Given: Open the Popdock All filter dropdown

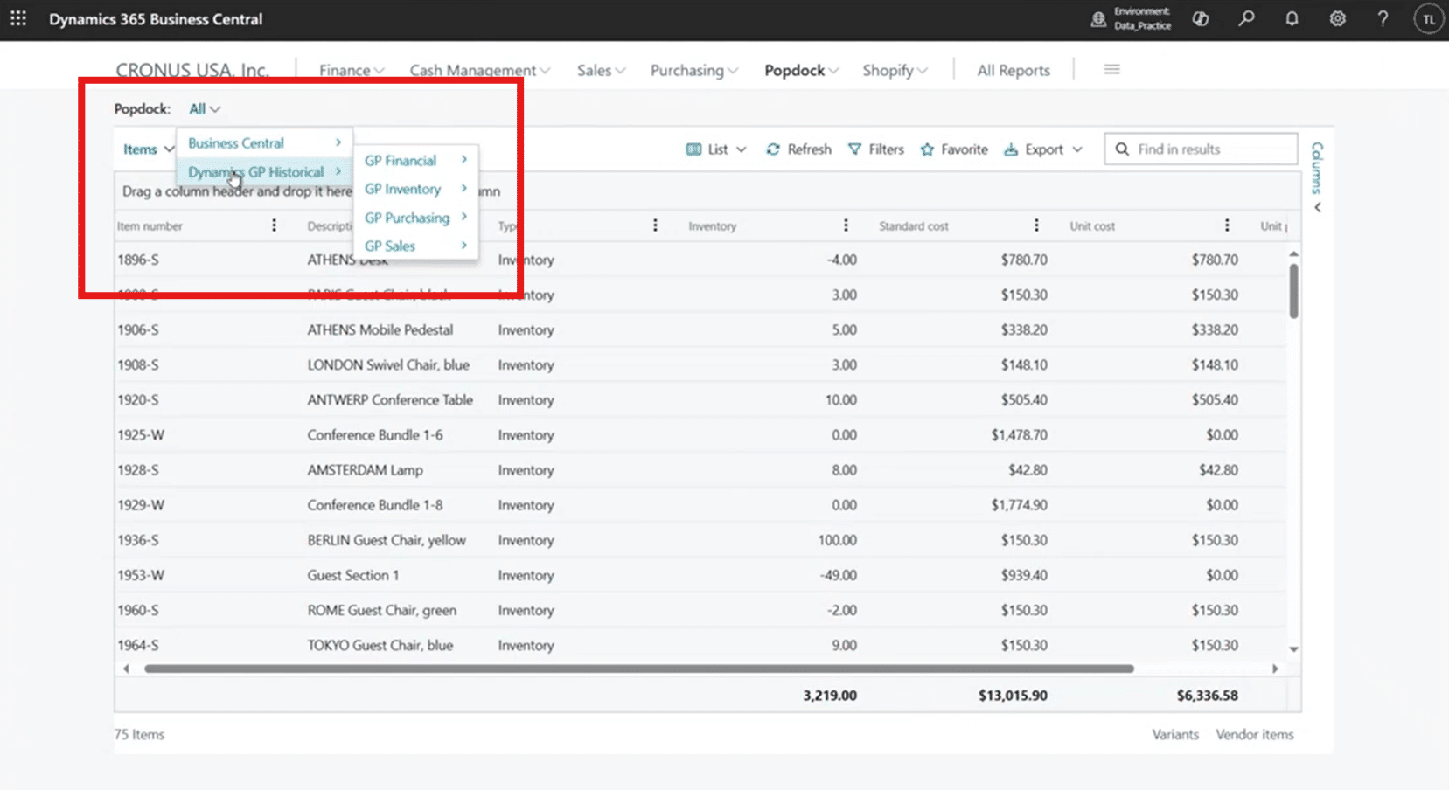Looking at the screenshot, I should pyautogui.click(x=205, y=109).
